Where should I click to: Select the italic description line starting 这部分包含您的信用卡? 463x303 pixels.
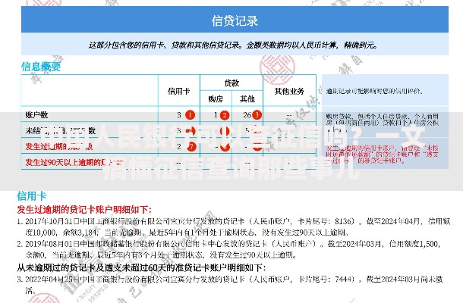click(x=233, y=45)
